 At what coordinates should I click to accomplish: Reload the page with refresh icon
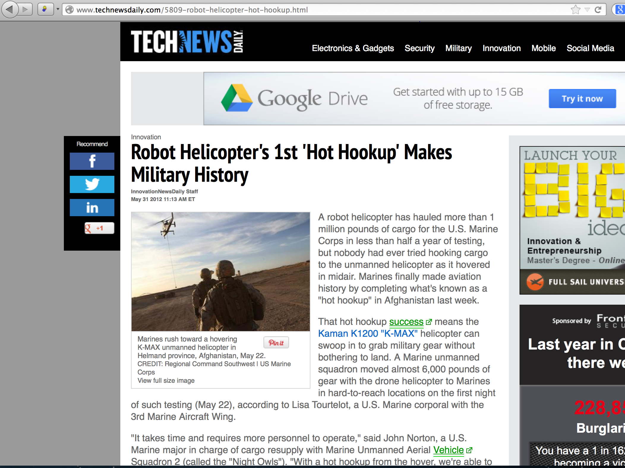click(x=598, y=10)
